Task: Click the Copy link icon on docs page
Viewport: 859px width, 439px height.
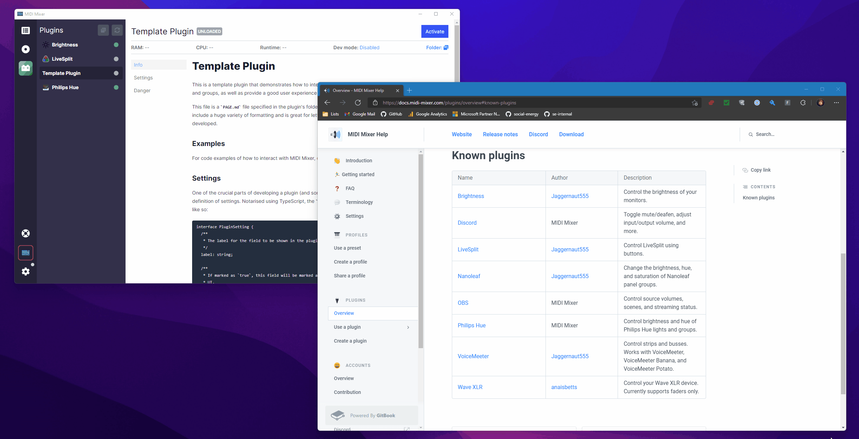Action: (x=745, y=170)
